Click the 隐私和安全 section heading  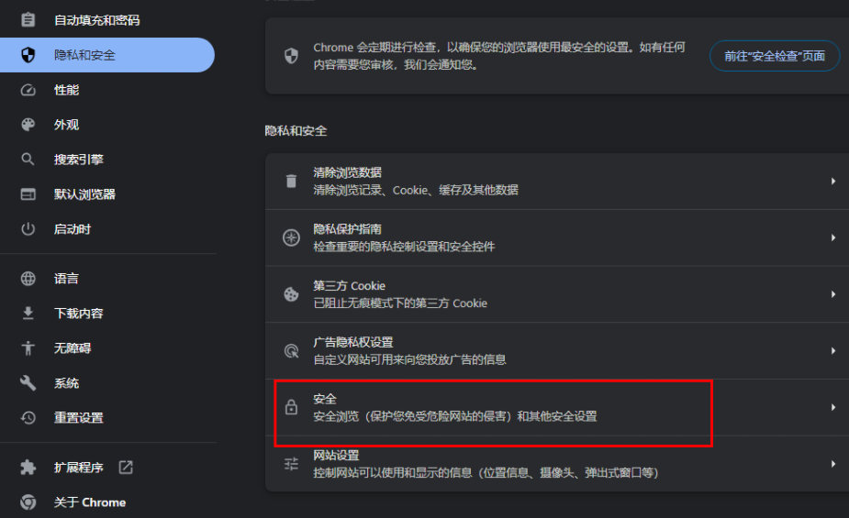296,131
